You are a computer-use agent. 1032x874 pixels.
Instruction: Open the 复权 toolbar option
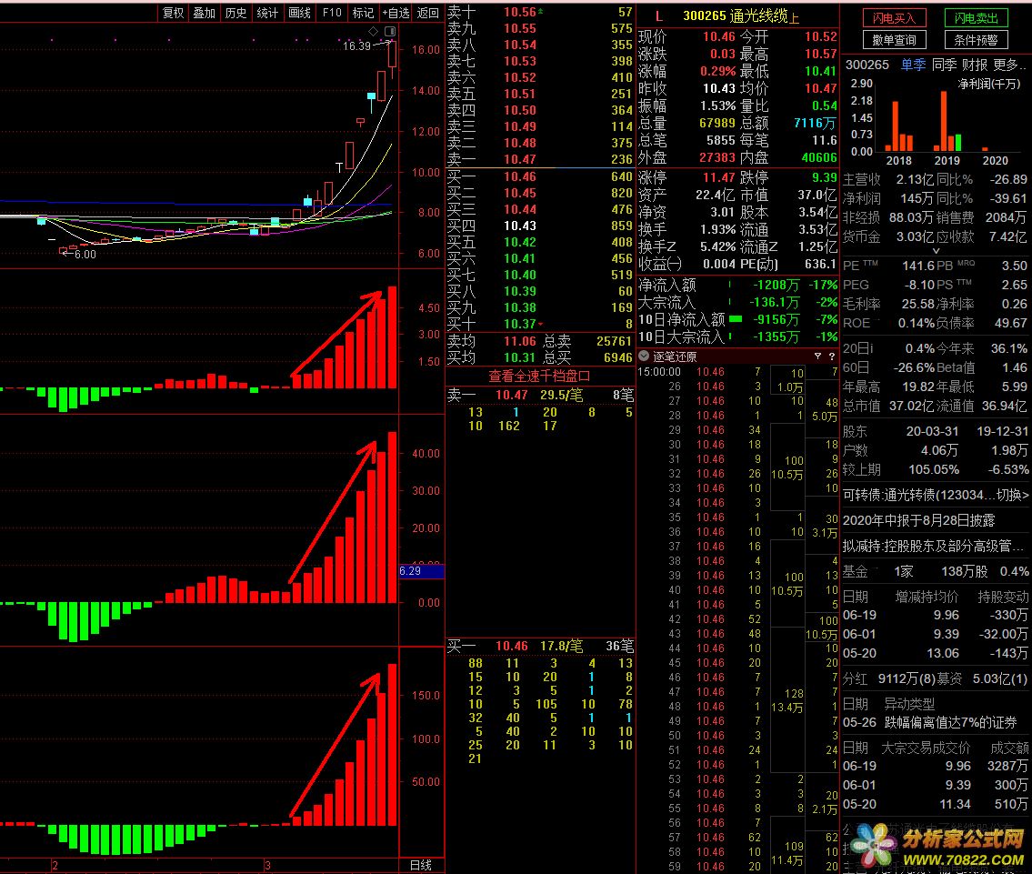click(x=173, y=13)
